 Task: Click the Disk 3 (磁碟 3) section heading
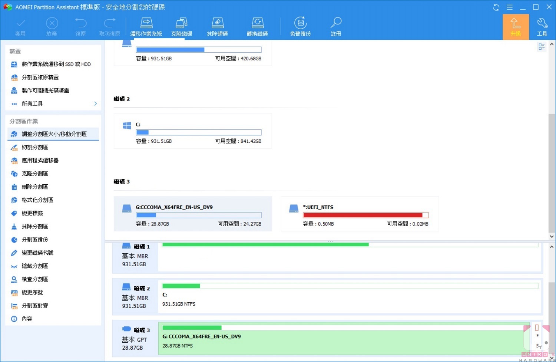tap(122, 182)
